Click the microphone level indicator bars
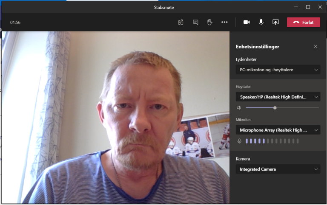The width and height of the screenshot is (327, 205). click(272, 141)
